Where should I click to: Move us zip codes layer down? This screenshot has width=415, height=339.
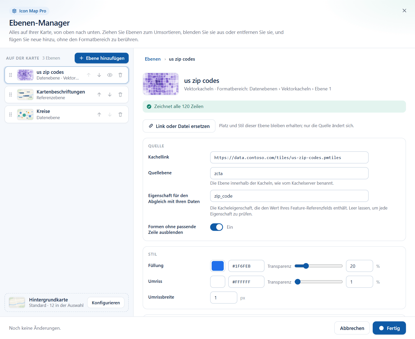[99, 75]
